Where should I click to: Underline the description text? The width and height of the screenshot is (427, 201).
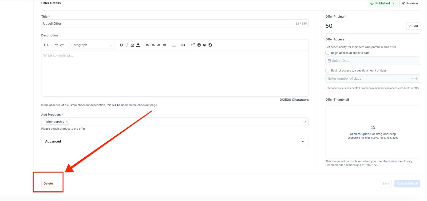tap(132, 45)
